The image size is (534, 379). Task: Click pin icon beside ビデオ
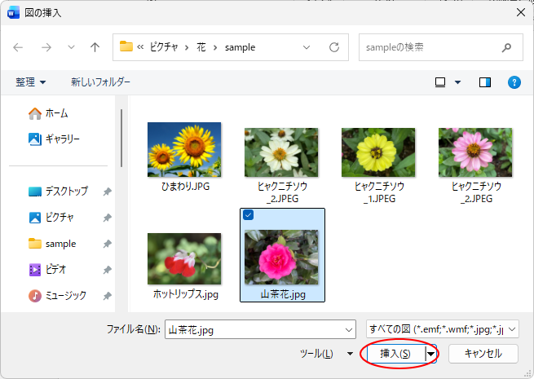click(108, 270)
